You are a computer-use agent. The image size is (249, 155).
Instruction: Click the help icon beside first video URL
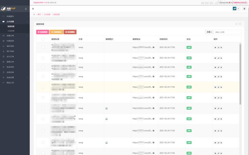tap(153, 47)
